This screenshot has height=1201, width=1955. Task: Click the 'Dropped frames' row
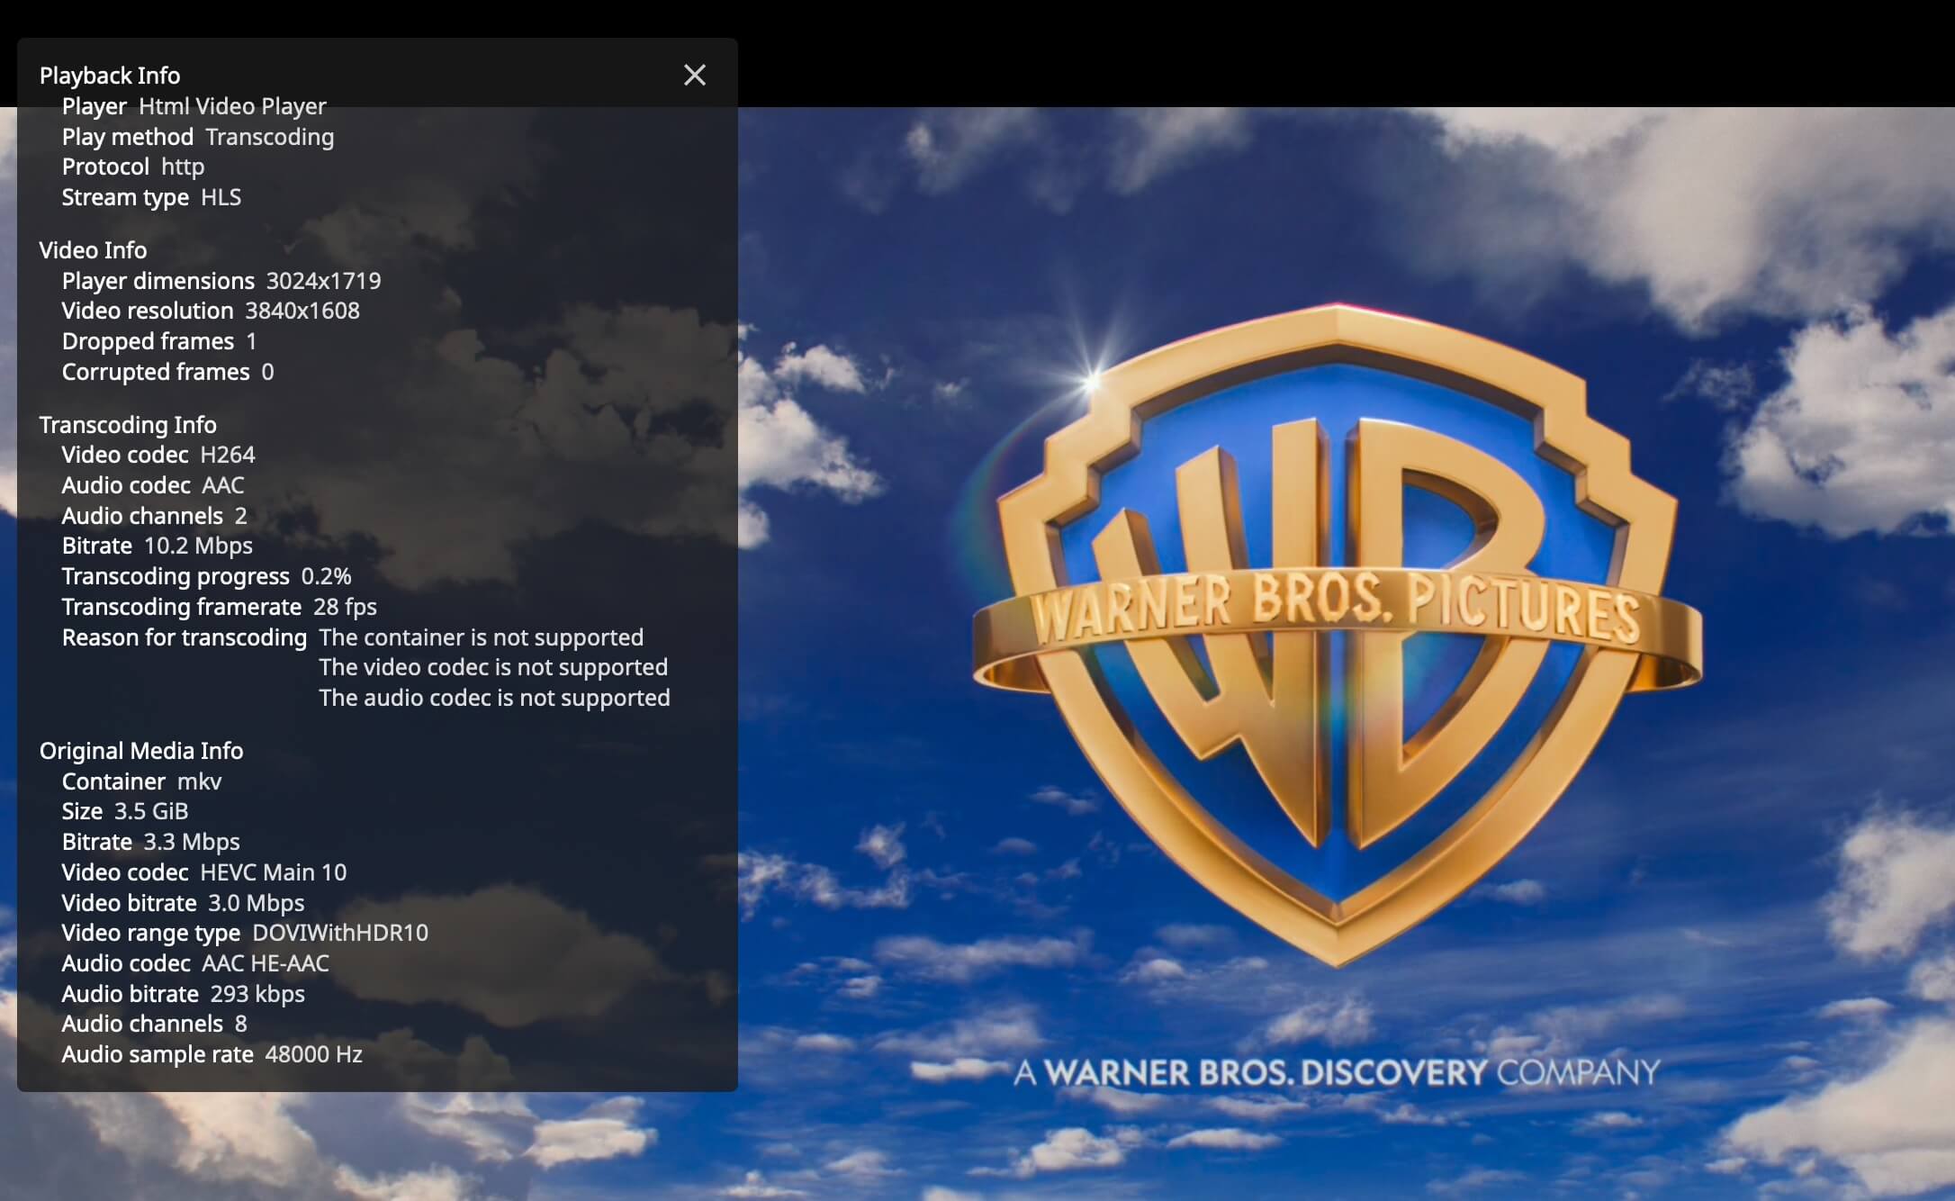pyautogui.click(x=159, y=341)
